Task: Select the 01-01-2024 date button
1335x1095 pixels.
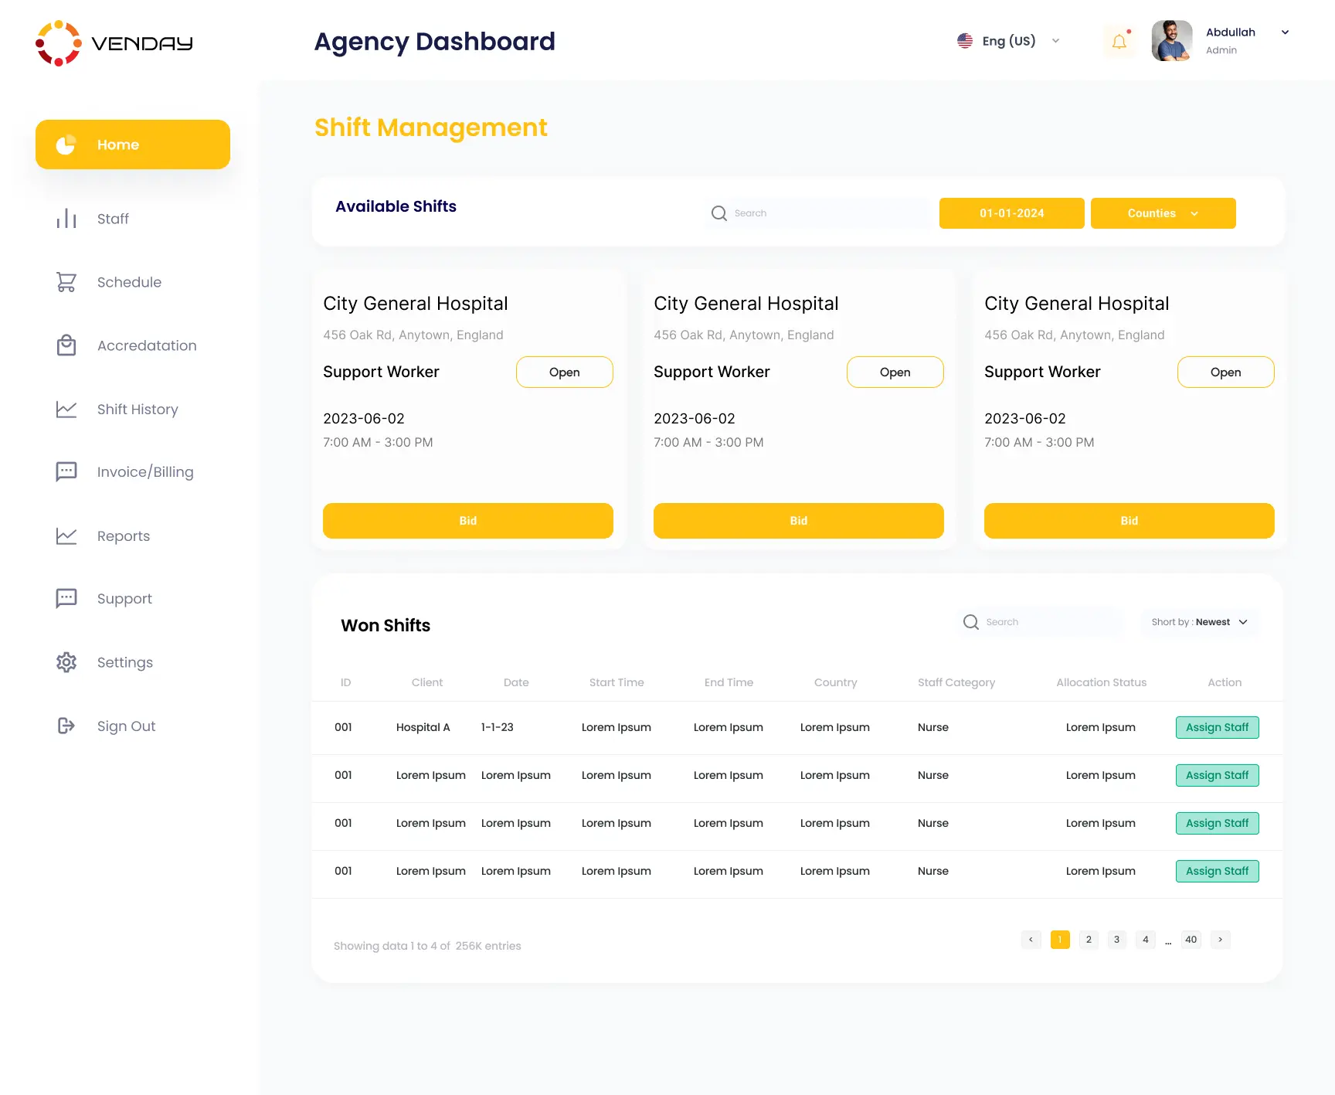Action: click(1011, 213)
